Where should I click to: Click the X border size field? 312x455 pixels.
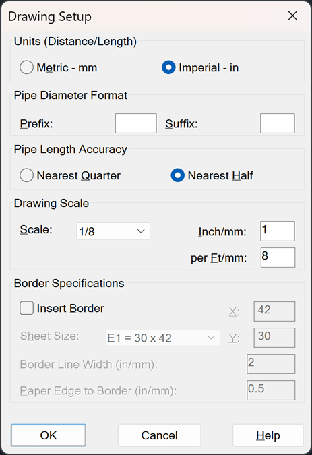pyautogui.click(x=274, y=311)
